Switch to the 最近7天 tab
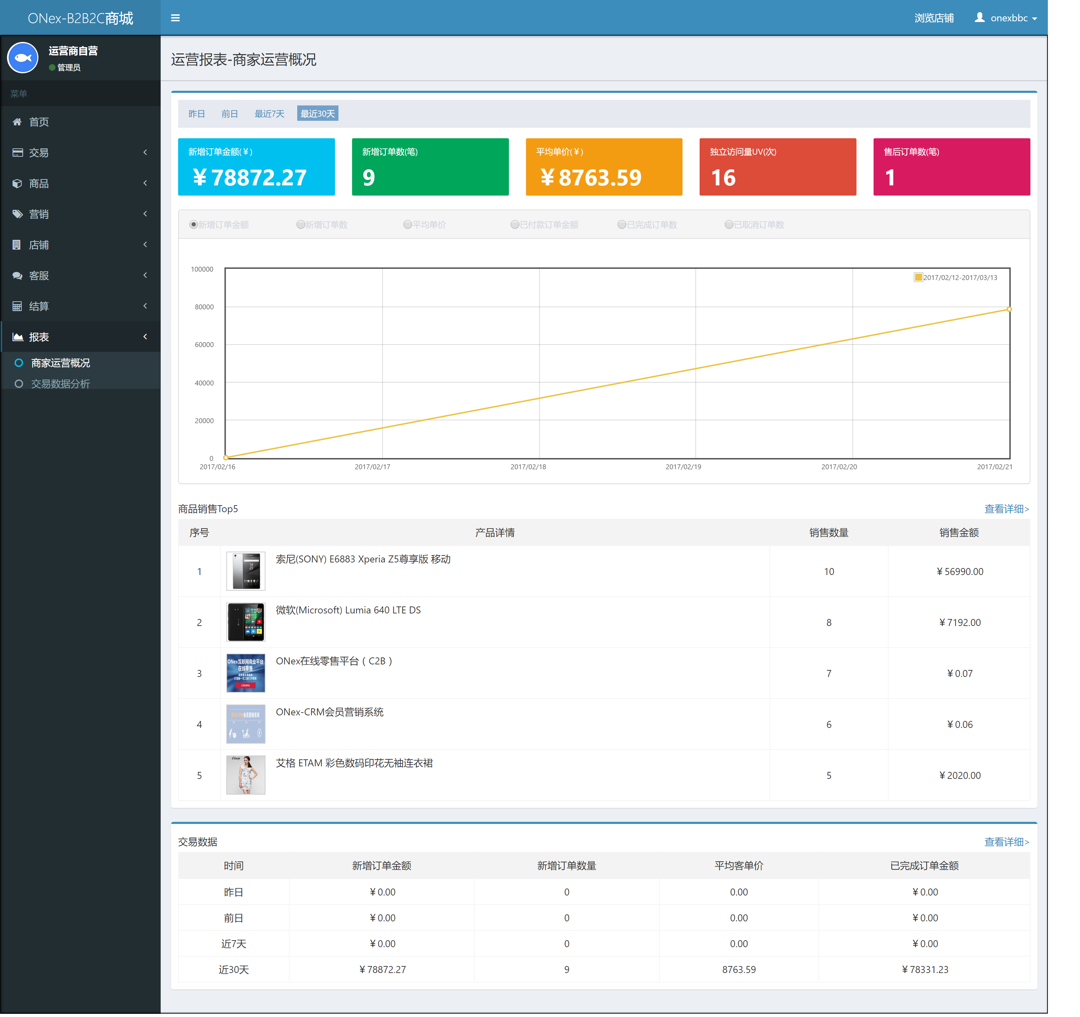Screen dimensions: 1080x1017 [269, 114]
